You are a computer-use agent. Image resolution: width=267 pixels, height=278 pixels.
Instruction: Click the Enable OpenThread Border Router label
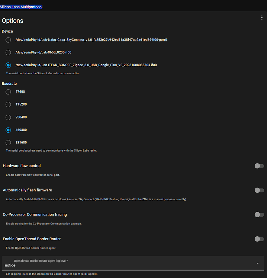[x=32, y=239]
